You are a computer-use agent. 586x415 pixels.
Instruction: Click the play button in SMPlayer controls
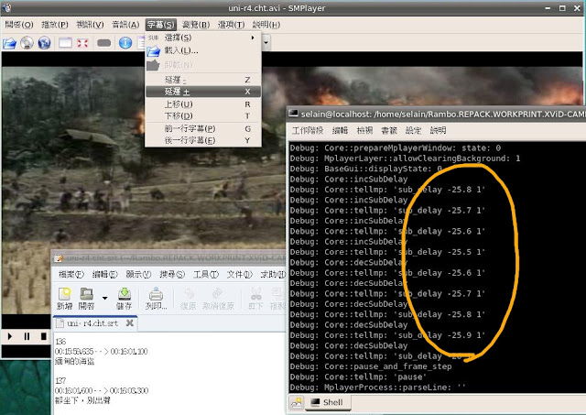10,336
